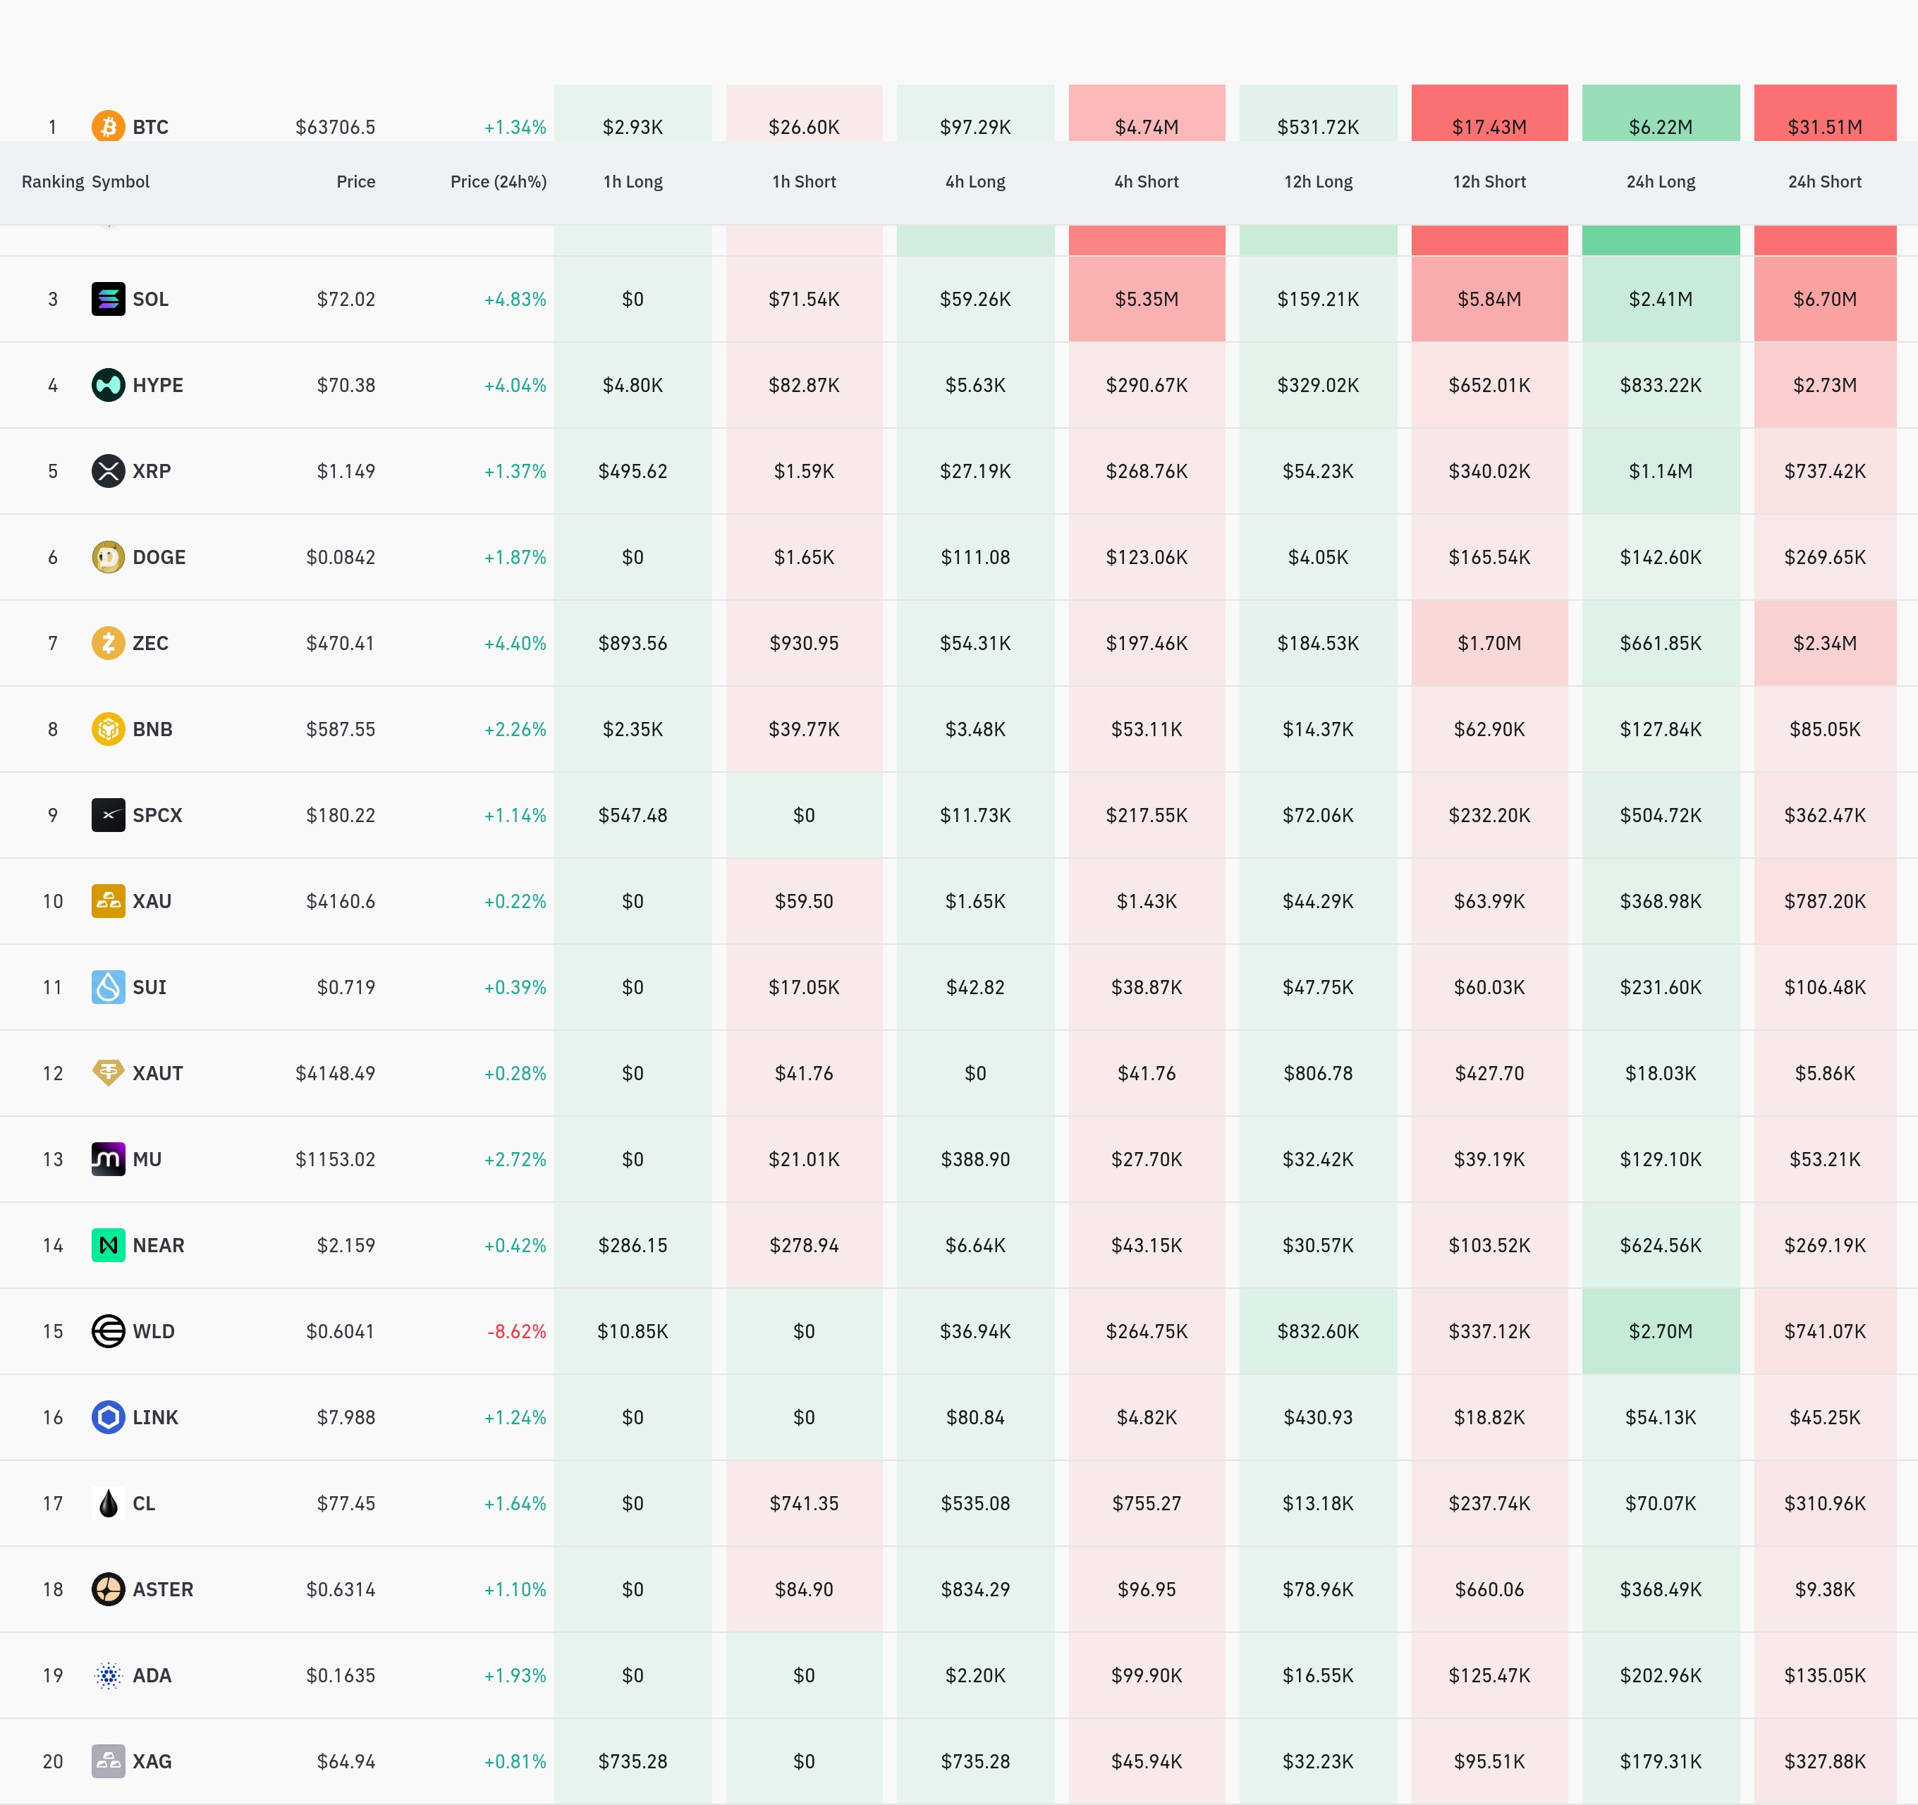Click SOL 4h Short heatmap cell $5.35M

pos(1146,299)
